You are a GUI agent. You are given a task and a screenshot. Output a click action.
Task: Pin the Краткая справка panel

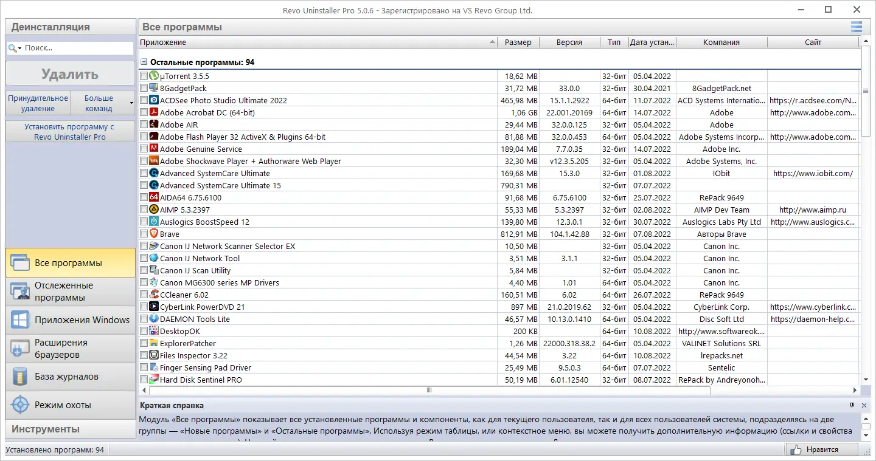pyautogui.click(x=852, y=405)
